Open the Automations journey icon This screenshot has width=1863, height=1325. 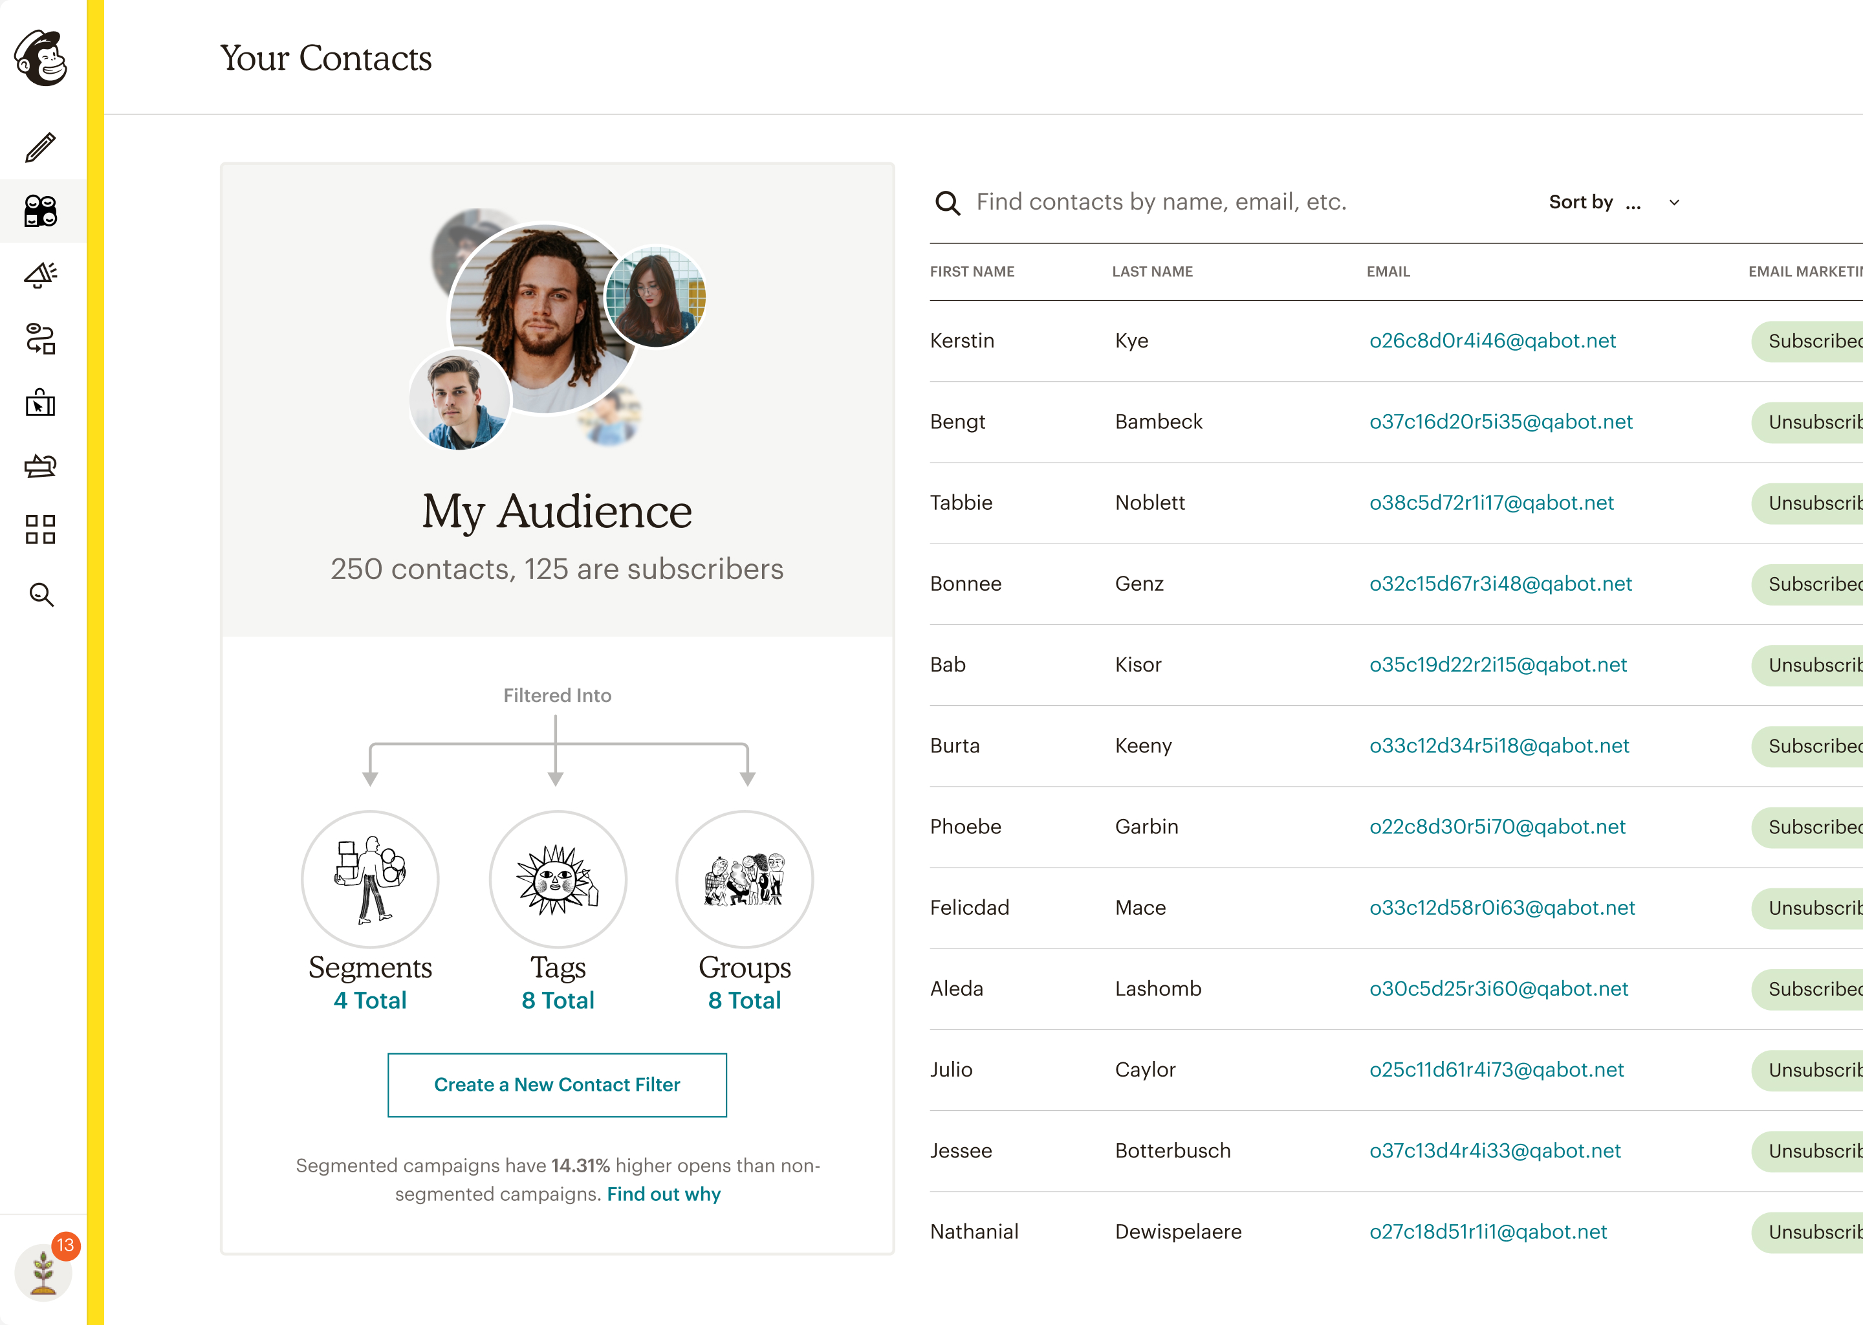[41, 338]
